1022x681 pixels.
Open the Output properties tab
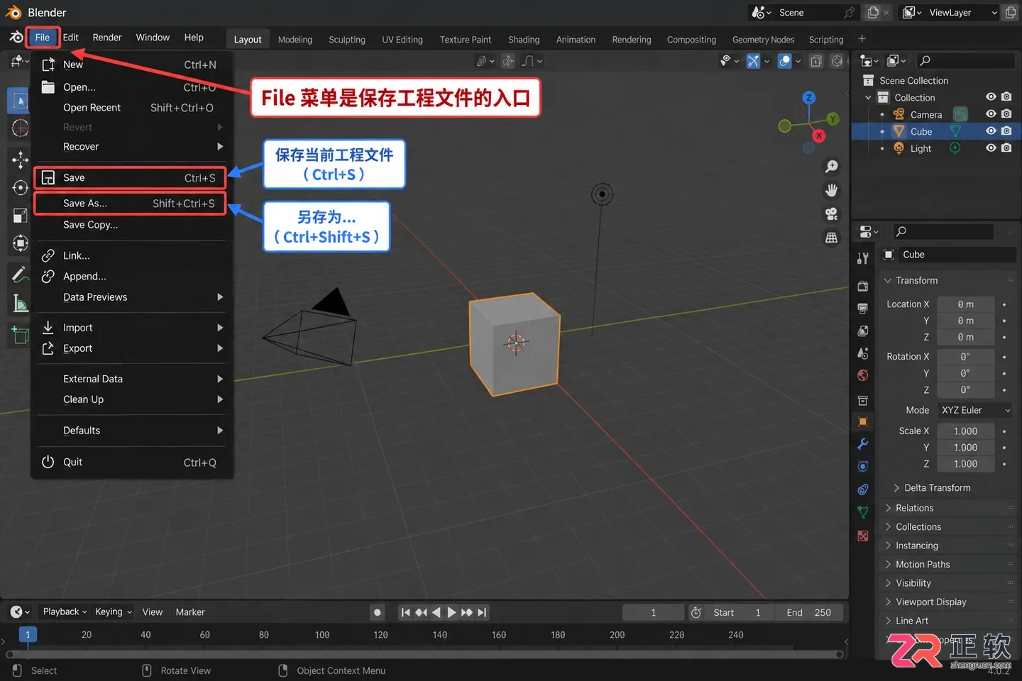[863, 309]
